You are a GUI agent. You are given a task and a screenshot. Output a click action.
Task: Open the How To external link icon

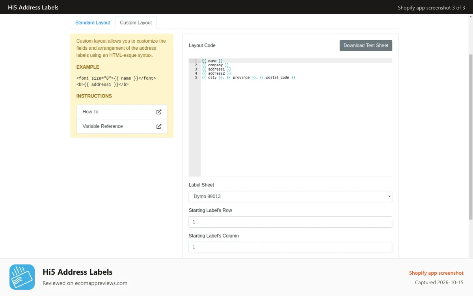pos(159,112)
